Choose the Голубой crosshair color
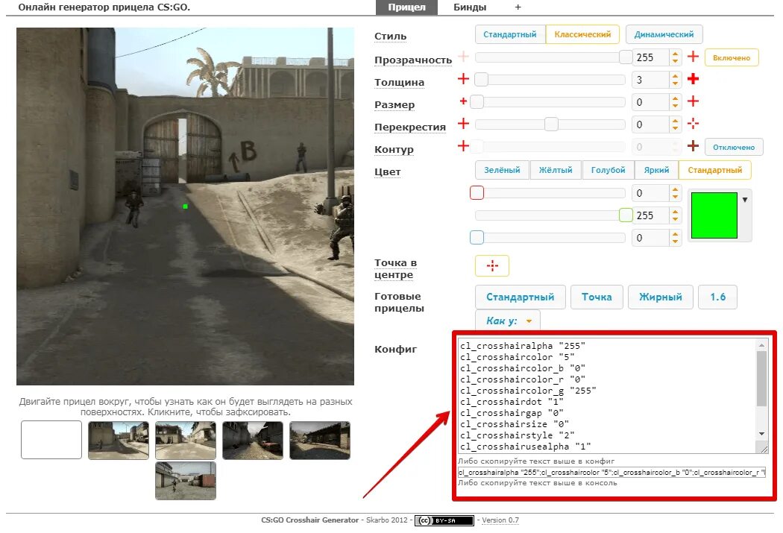 pyautogui.click(x=608, y=170)
